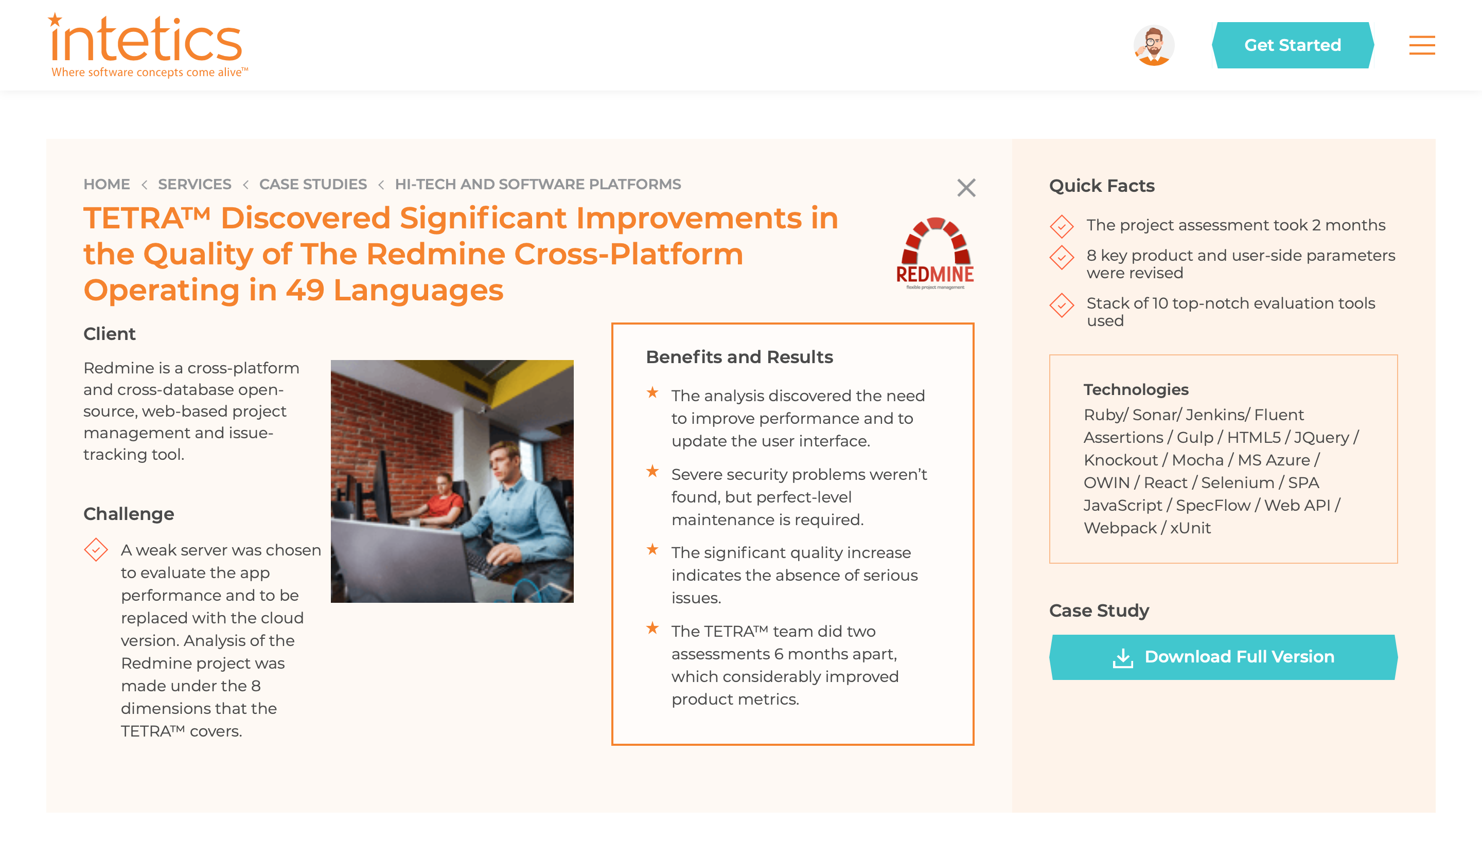Click the orange diamond checkbox next to challenge
The image size is (1482, 861).
tap(95, 550)
